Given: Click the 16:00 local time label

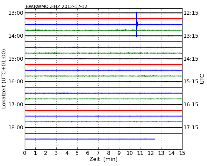Looking at the screenshot, I should coord(16,81).
